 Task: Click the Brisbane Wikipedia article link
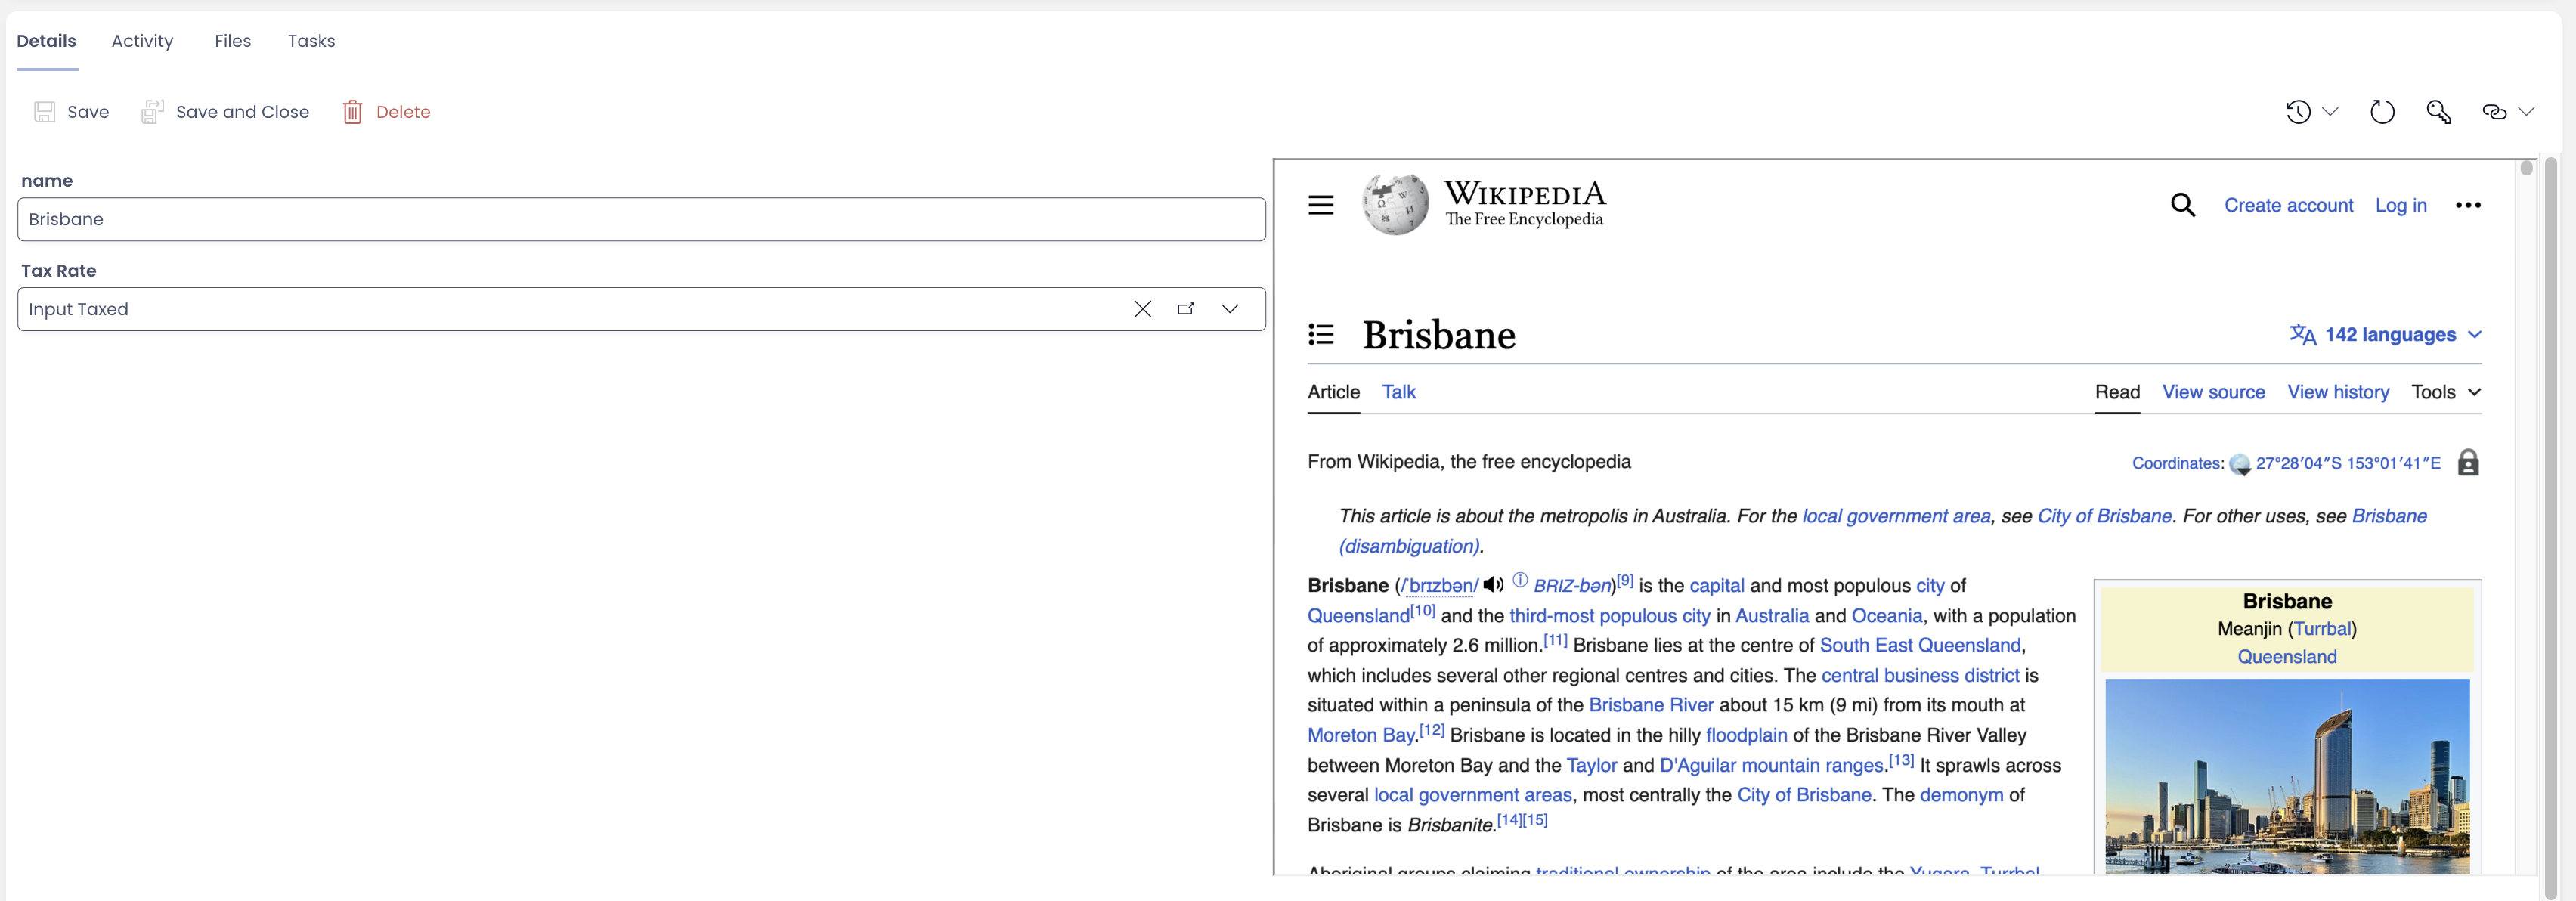pos(1334,392)
